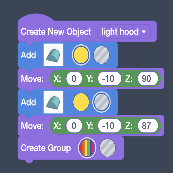
Task: Click the dropdown arrow next to light hood
Action: (144, 32)
